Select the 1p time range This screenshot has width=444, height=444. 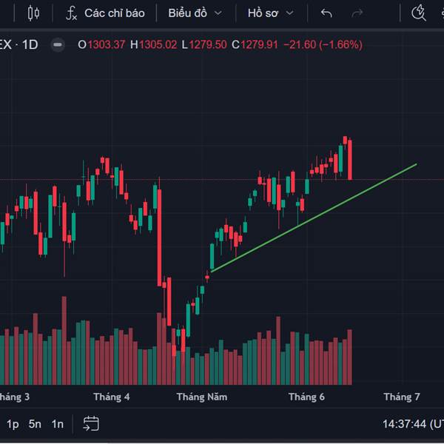tap(13, 424)
